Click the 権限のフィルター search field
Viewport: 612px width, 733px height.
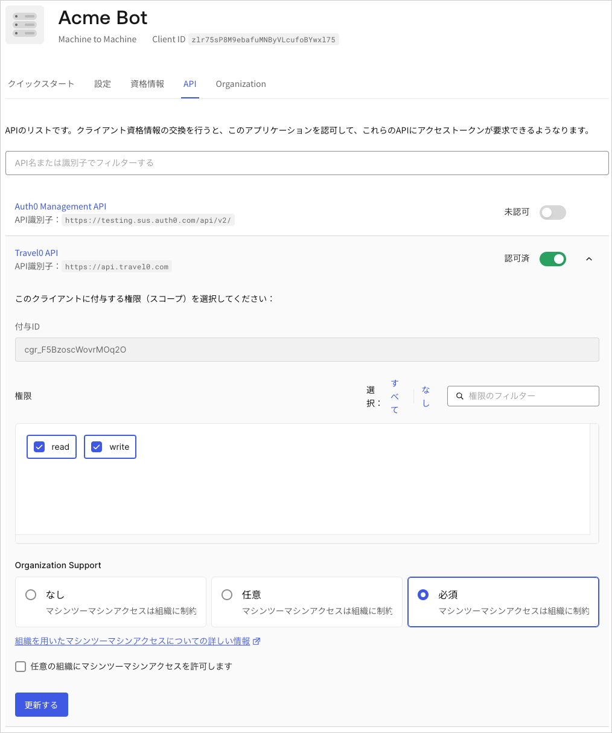523,396
